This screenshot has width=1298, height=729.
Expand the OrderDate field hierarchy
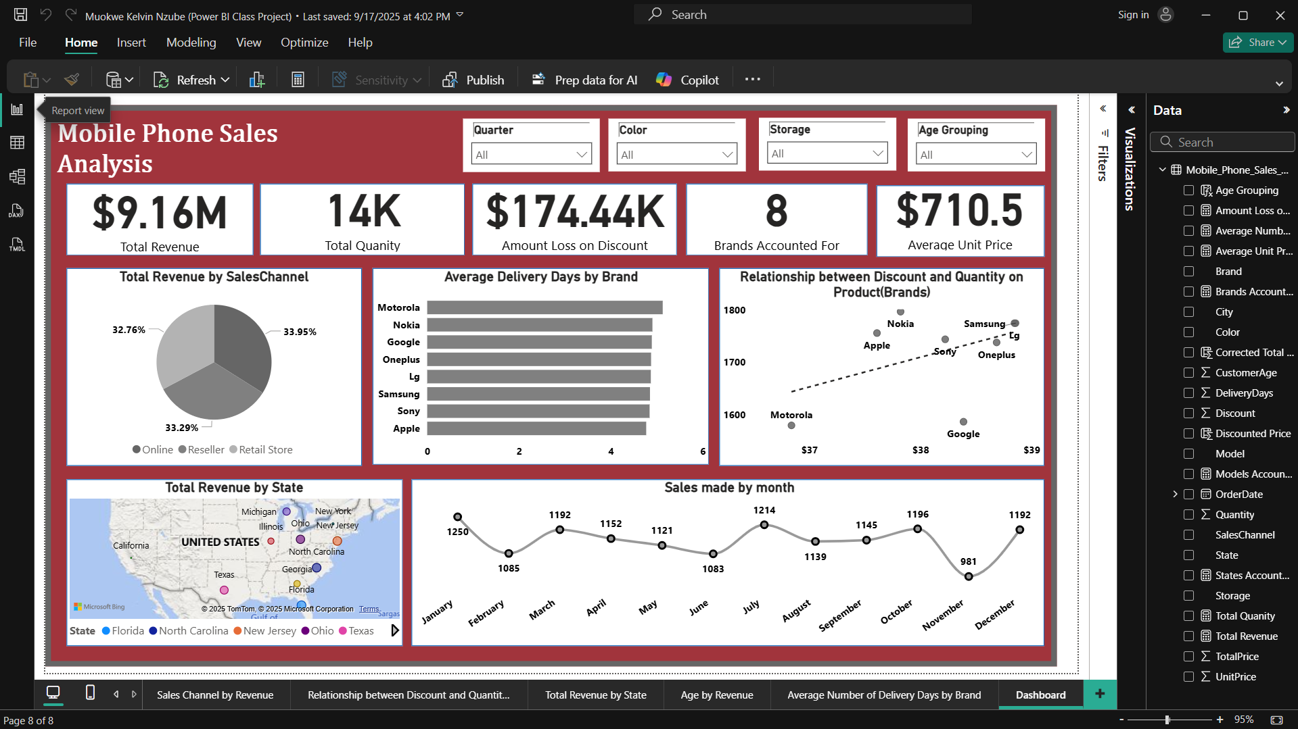coord(1175,495)
